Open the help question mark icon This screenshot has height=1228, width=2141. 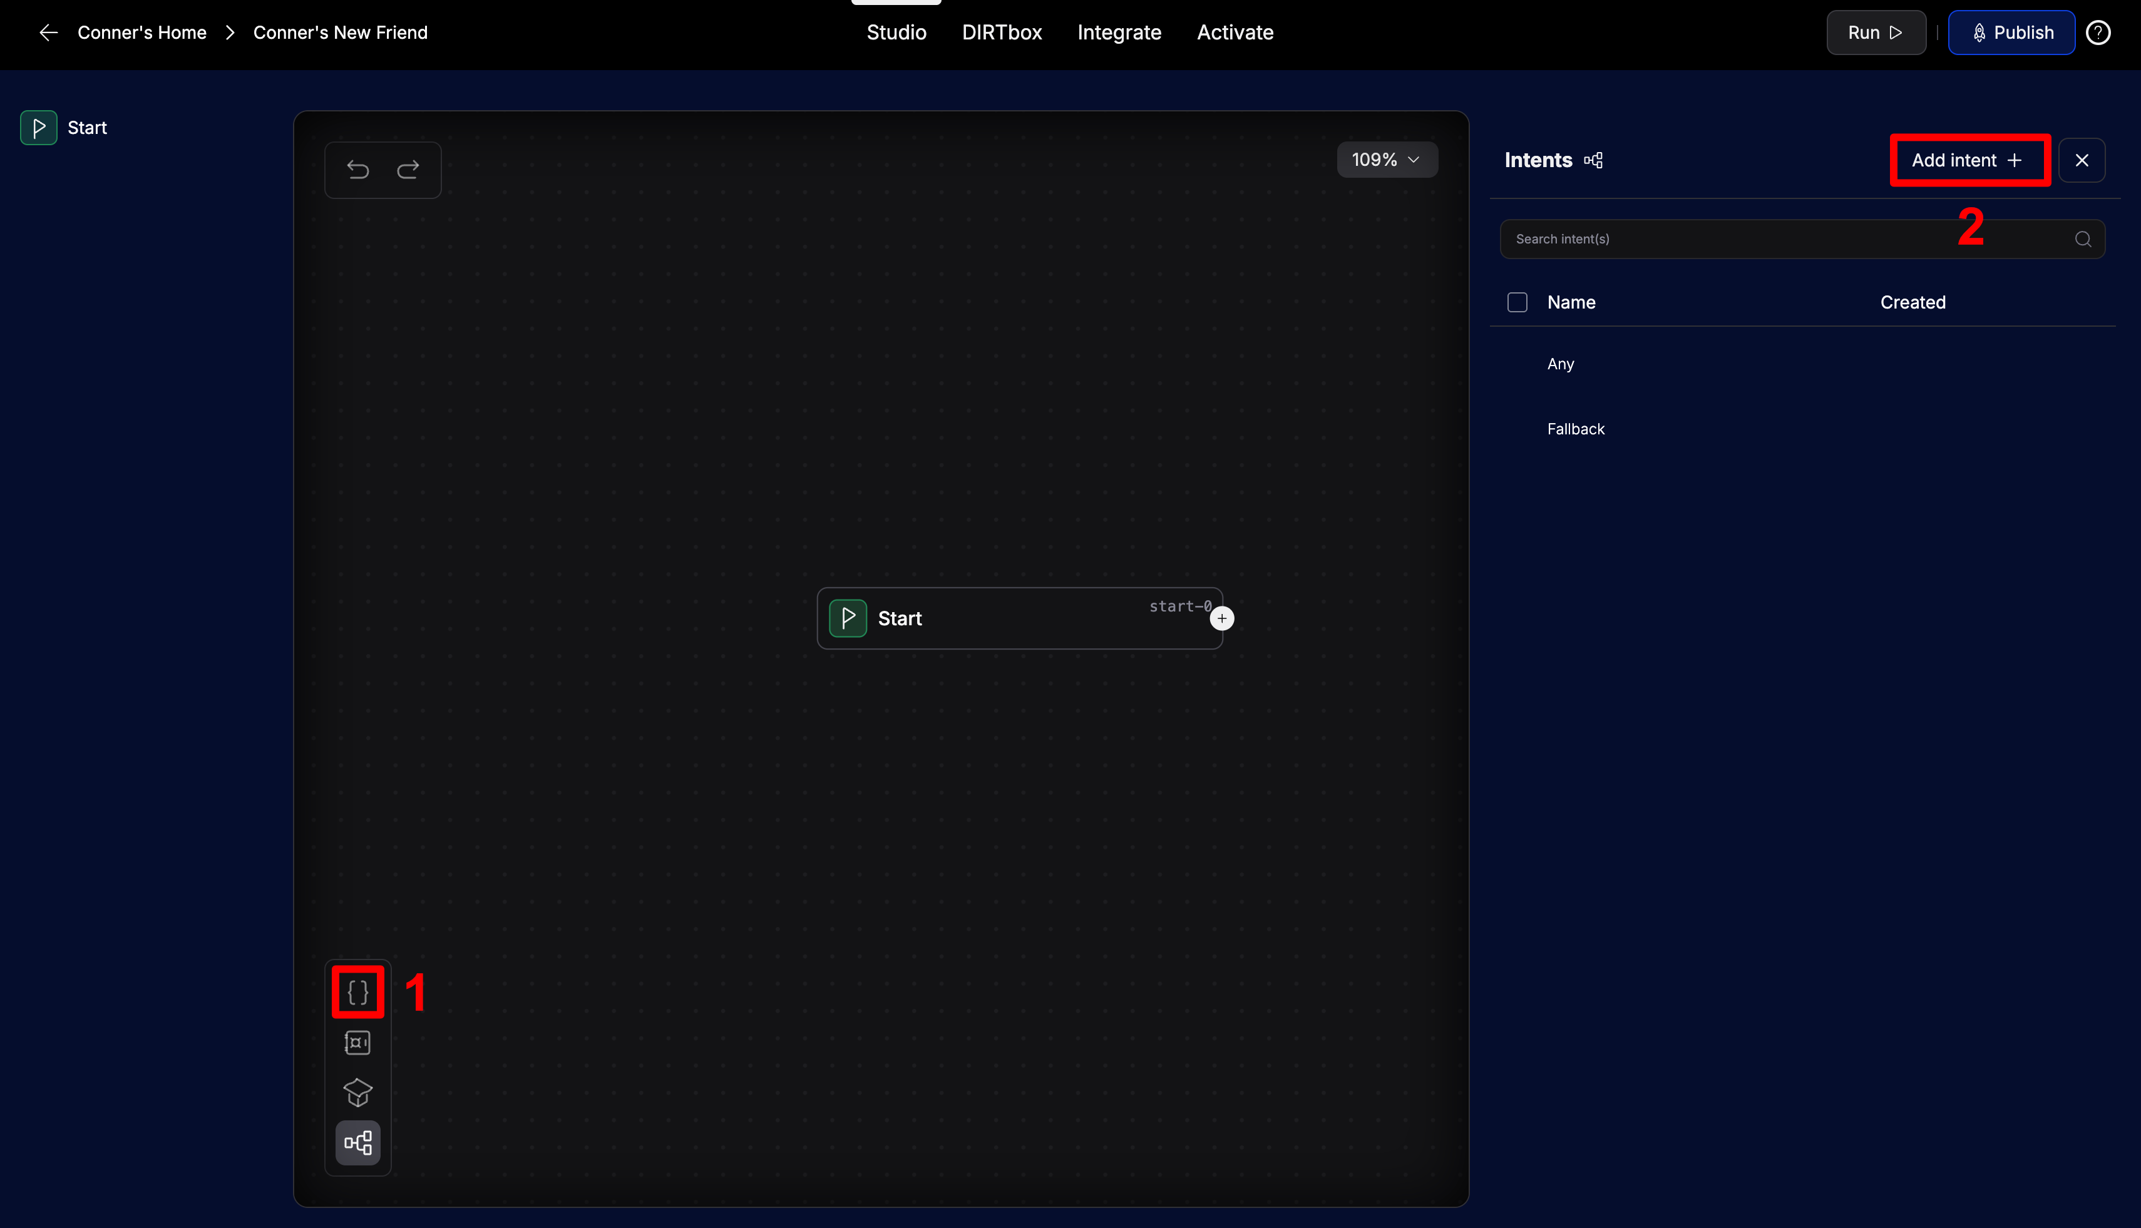2098,33
